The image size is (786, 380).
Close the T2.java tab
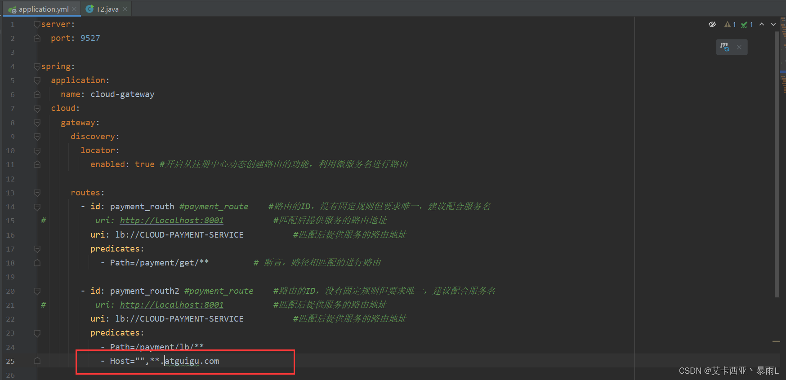pos(125,9)
